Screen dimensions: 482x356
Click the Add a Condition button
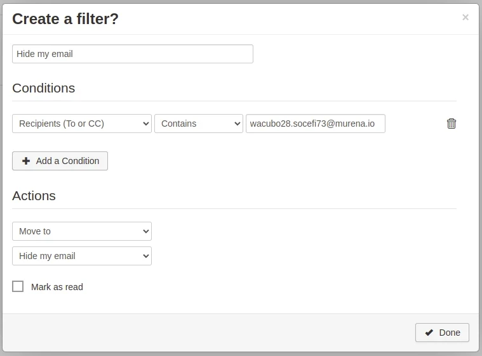click(60, 161)
